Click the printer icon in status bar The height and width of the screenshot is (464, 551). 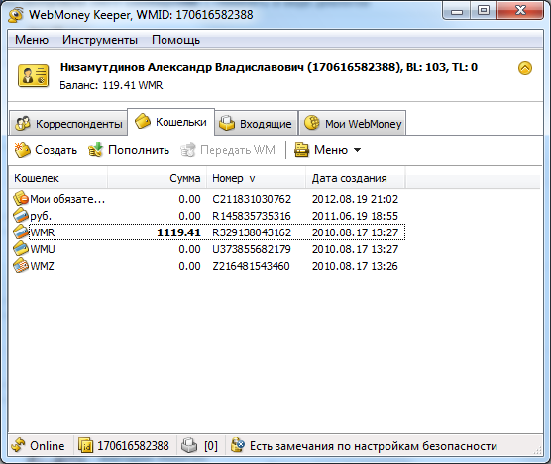[x=189, y=446]
